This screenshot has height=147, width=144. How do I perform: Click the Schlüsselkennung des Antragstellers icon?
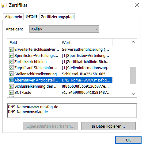(x=11, y=86)
